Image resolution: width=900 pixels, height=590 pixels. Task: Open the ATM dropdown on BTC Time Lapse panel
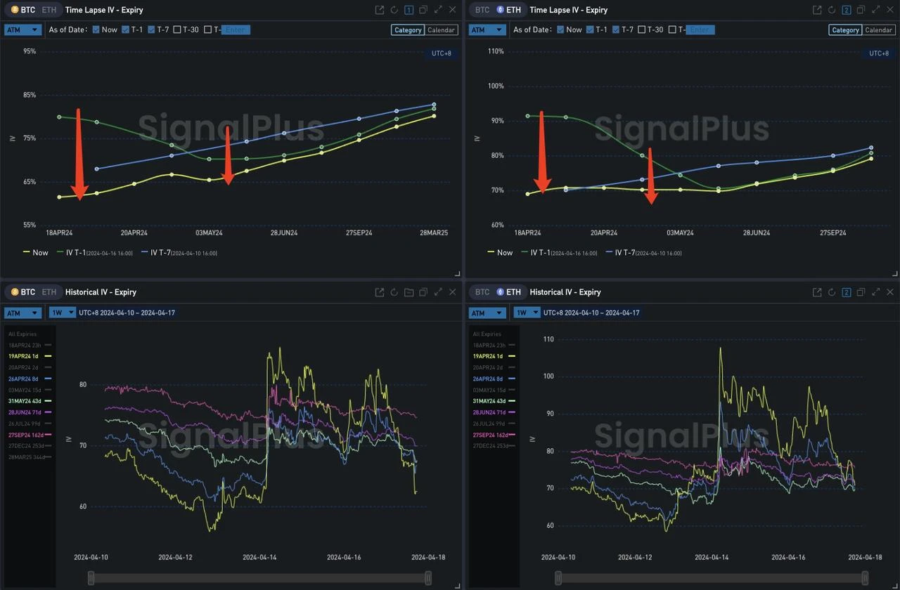(22, 29)
